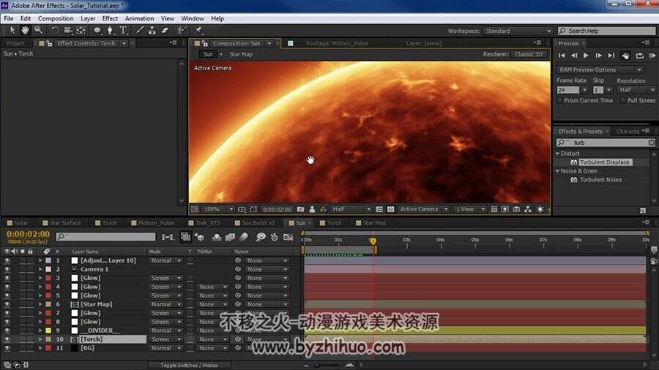Click the timeline zoom slider
The height and width of the screenshot is (370, 659).
(328, 366)
